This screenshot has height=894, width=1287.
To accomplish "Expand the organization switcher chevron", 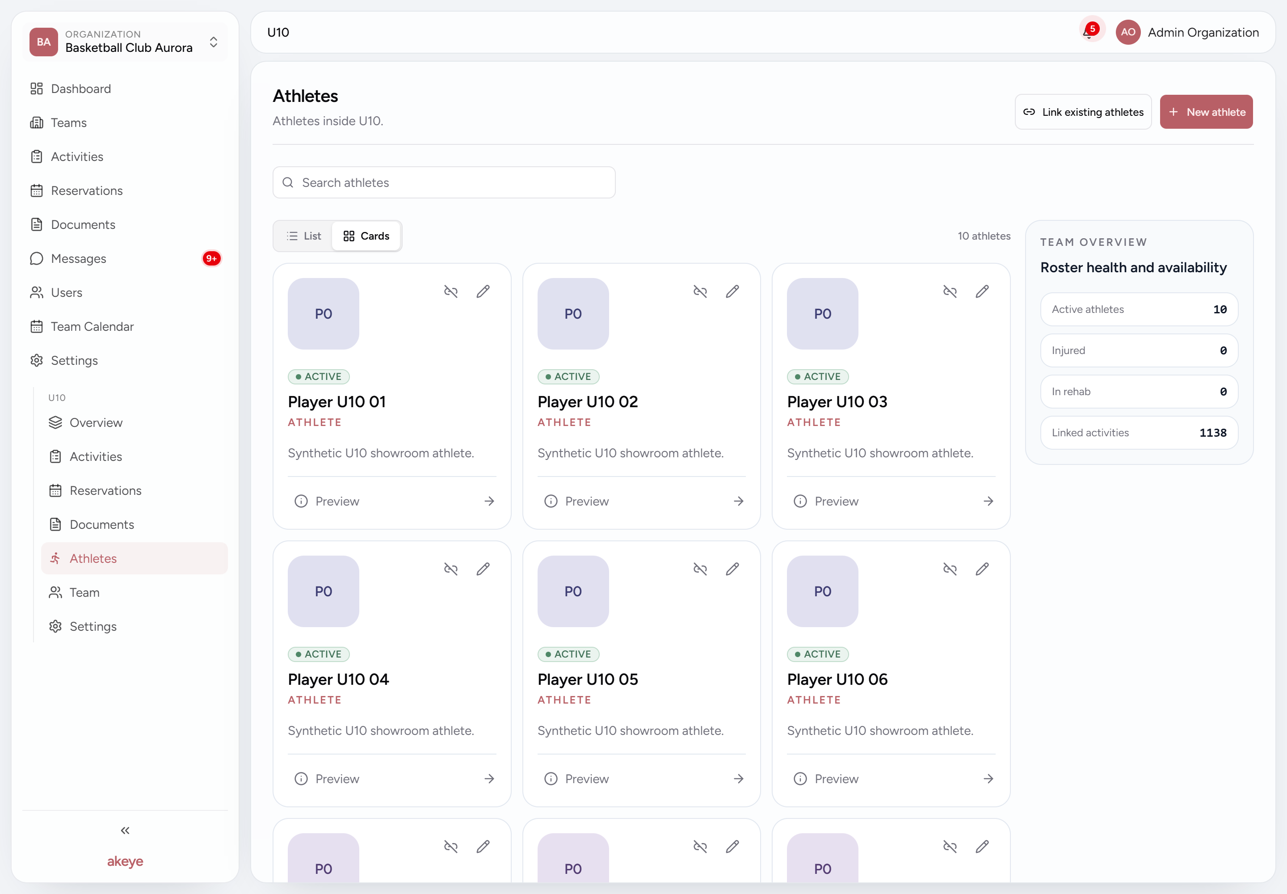I will [x=213, y=42].
